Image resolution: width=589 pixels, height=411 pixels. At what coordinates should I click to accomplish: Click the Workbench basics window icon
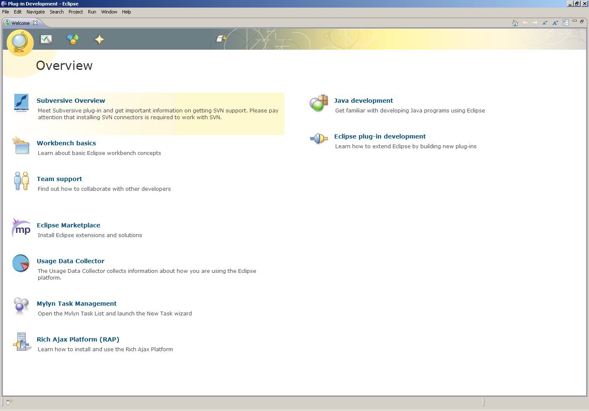(21, 145)
